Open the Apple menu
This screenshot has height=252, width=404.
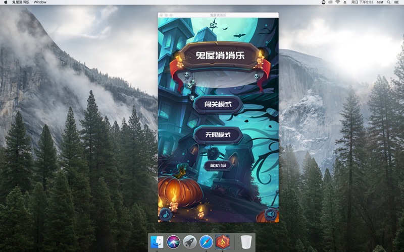[6, 2]
